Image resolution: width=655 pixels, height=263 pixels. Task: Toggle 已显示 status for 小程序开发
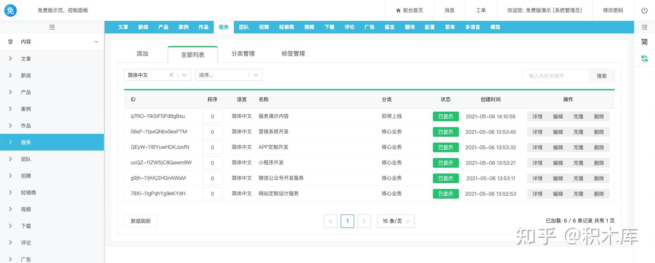click(x=446, y=163)
